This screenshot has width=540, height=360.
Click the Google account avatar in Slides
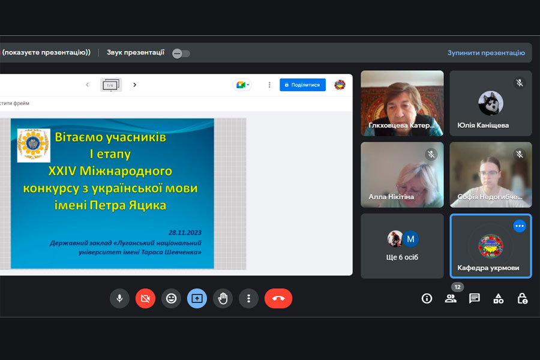coord(340,85)
